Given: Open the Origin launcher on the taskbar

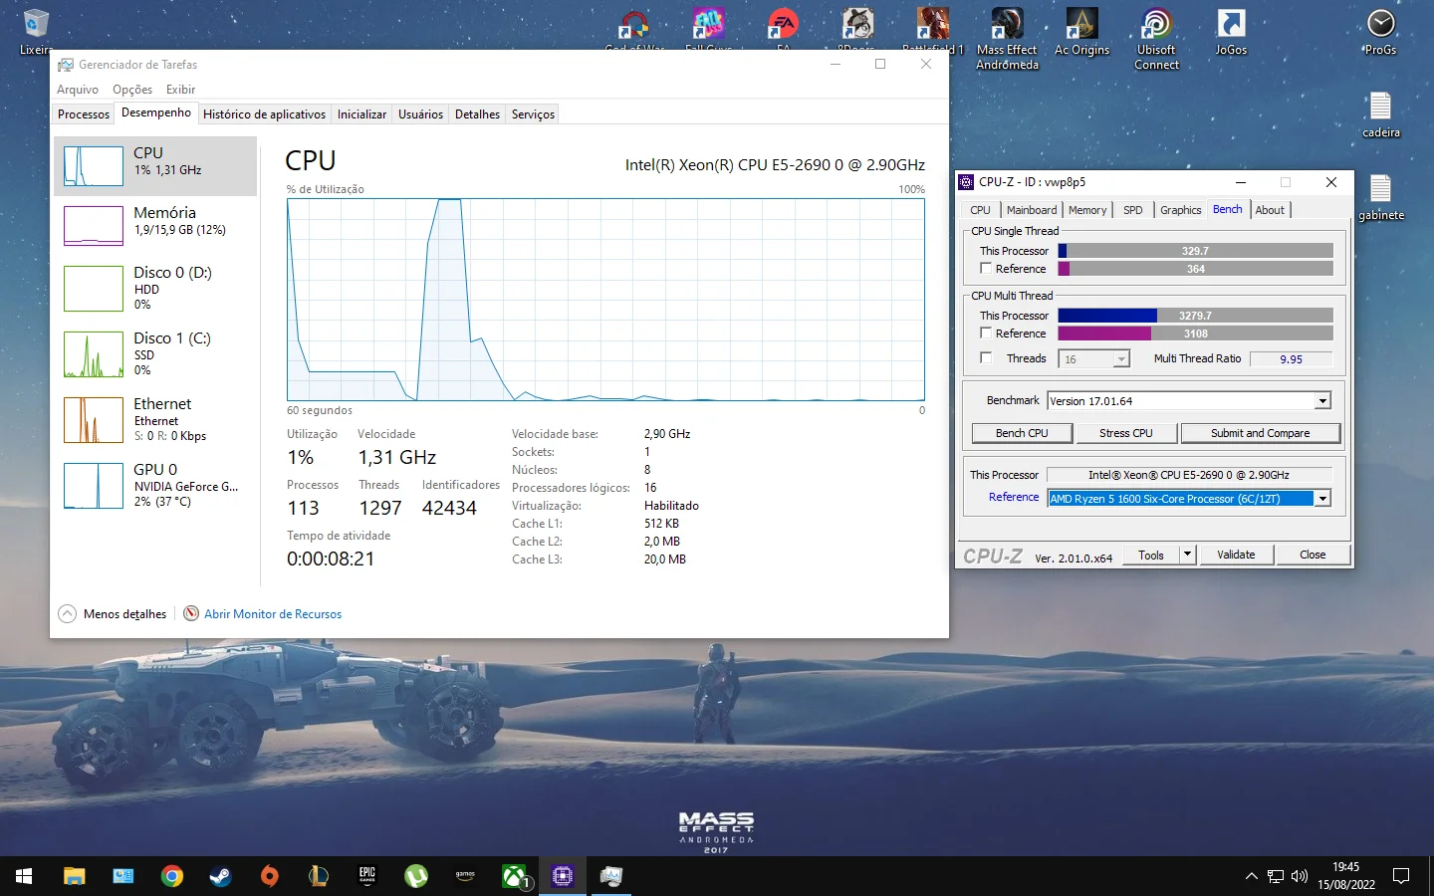Looking at the screenshot, I should [270, 876].
